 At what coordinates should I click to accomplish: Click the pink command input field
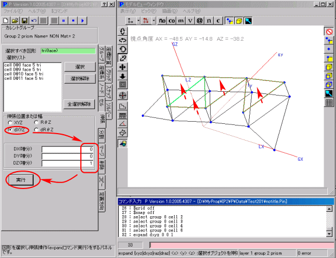(242, 245)
